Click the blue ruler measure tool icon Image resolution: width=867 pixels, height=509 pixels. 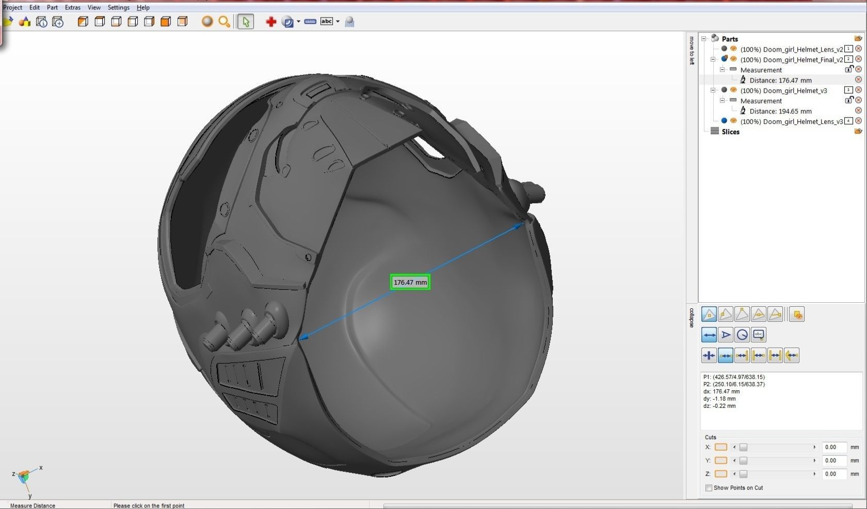point(310,22)
